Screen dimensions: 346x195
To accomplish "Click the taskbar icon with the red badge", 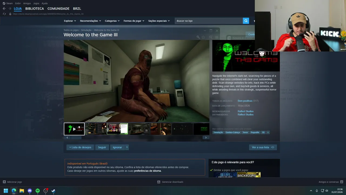I will [x=46, y=191].
